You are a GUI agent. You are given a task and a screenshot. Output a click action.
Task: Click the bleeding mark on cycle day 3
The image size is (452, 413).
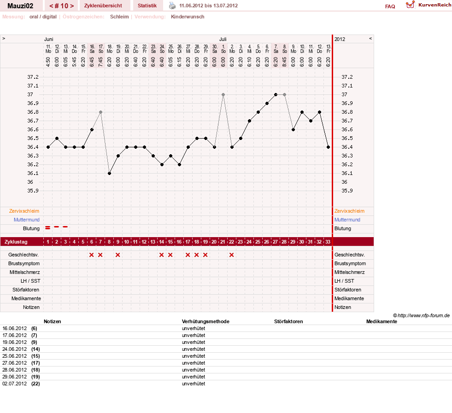(x=65, y=227)
